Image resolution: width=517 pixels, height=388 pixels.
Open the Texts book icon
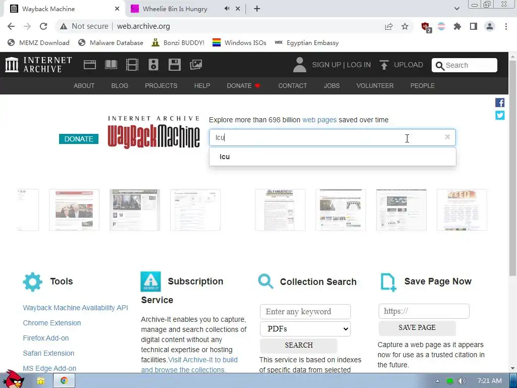click(x=111, y=65)
